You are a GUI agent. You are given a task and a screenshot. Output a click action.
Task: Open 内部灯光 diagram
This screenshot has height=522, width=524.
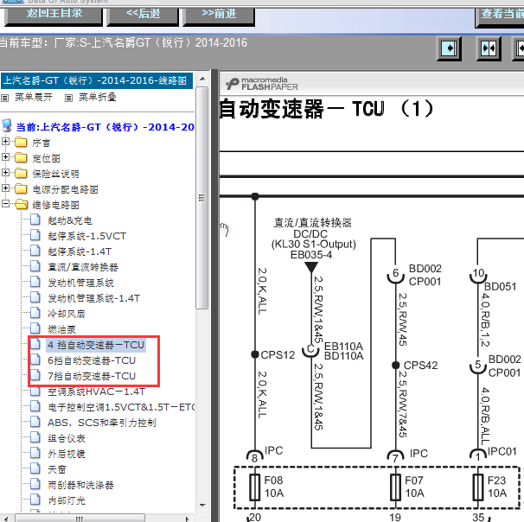67,500
